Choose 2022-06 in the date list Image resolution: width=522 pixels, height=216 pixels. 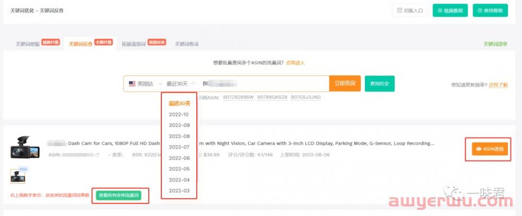click(179, 158)
